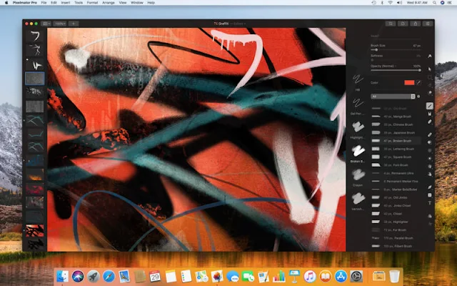Open Notification Center in menu bar
This screenshot has width=457, height=286.
click(450, 3)
